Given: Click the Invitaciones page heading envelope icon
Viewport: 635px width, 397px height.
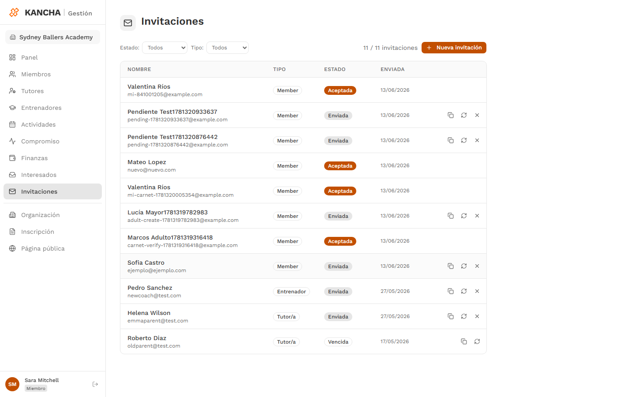Looking at the screenshot, I should 128,23.
